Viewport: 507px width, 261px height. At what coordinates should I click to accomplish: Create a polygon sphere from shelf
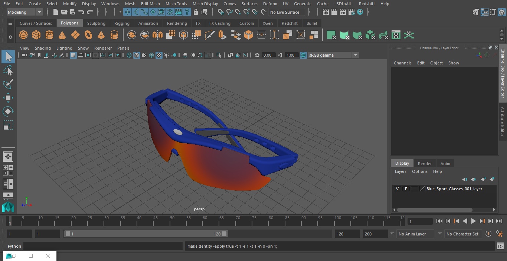click(23, 35)
